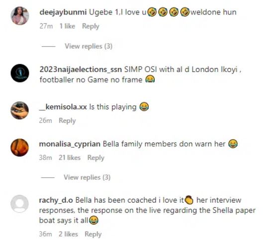
Task: Click the 38m timestamp on monalisa_cyprian's comment
Action: tap(45, 158)
